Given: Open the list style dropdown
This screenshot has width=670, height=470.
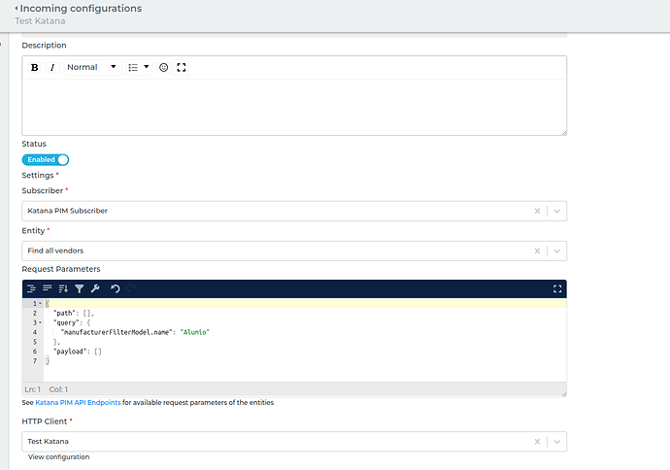Looking at the screenshot, I should [139, 67].
